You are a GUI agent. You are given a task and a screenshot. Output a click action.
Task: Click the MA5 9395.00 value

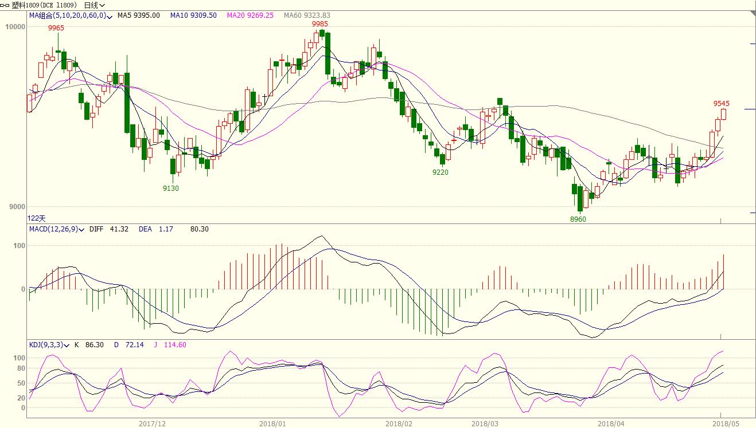pyautogui.click(x=138, y=15)
